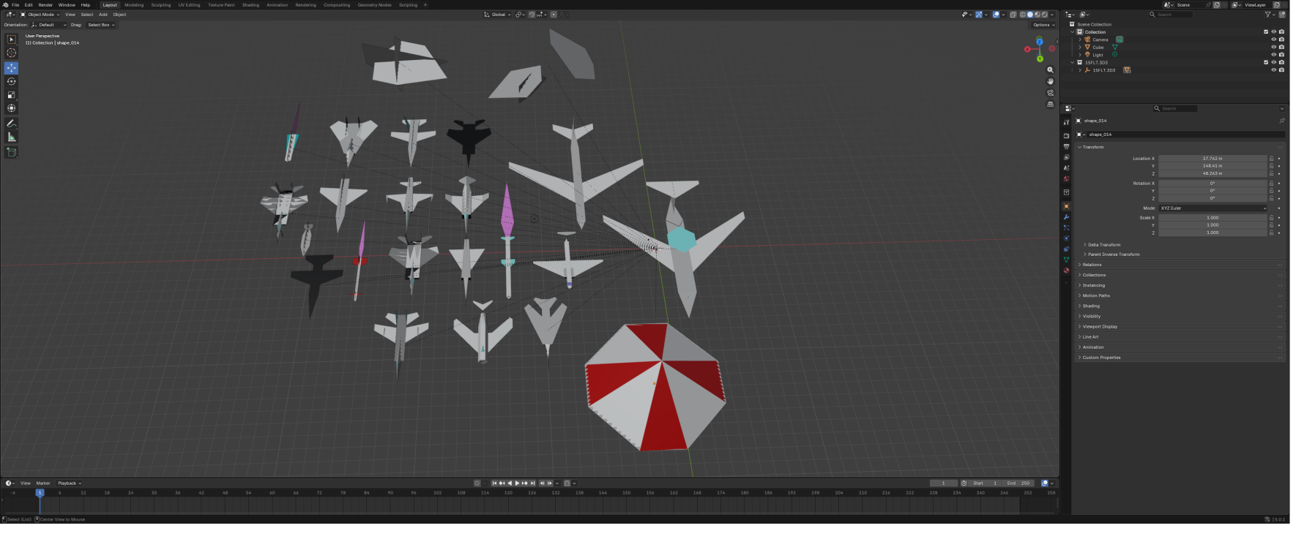Switch to the Shading workspace tab
Image resolution: width=1315 pixels, height=550 pixels.
pyautogui.click(x=250, y=5)
